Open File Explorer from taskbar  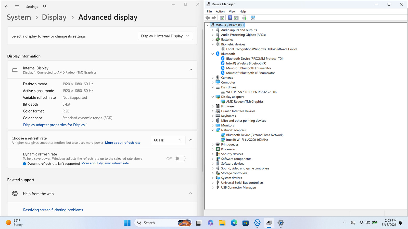tap(222, 223)
